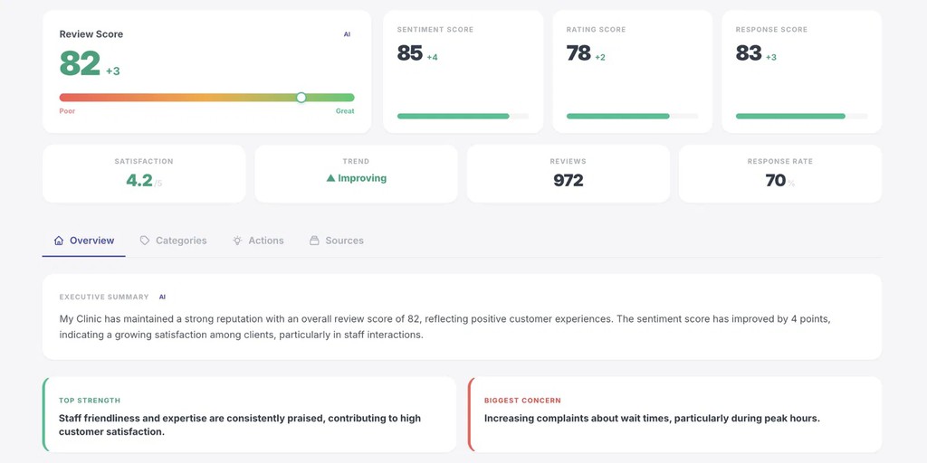Click the Response Score value 83

tap(749, 53)
